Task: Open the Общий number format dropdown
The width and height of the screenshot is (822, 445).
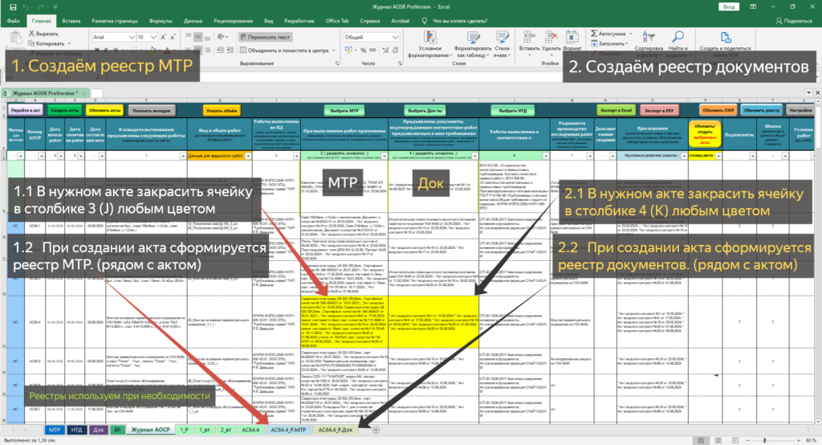Action: click(395, 37)
